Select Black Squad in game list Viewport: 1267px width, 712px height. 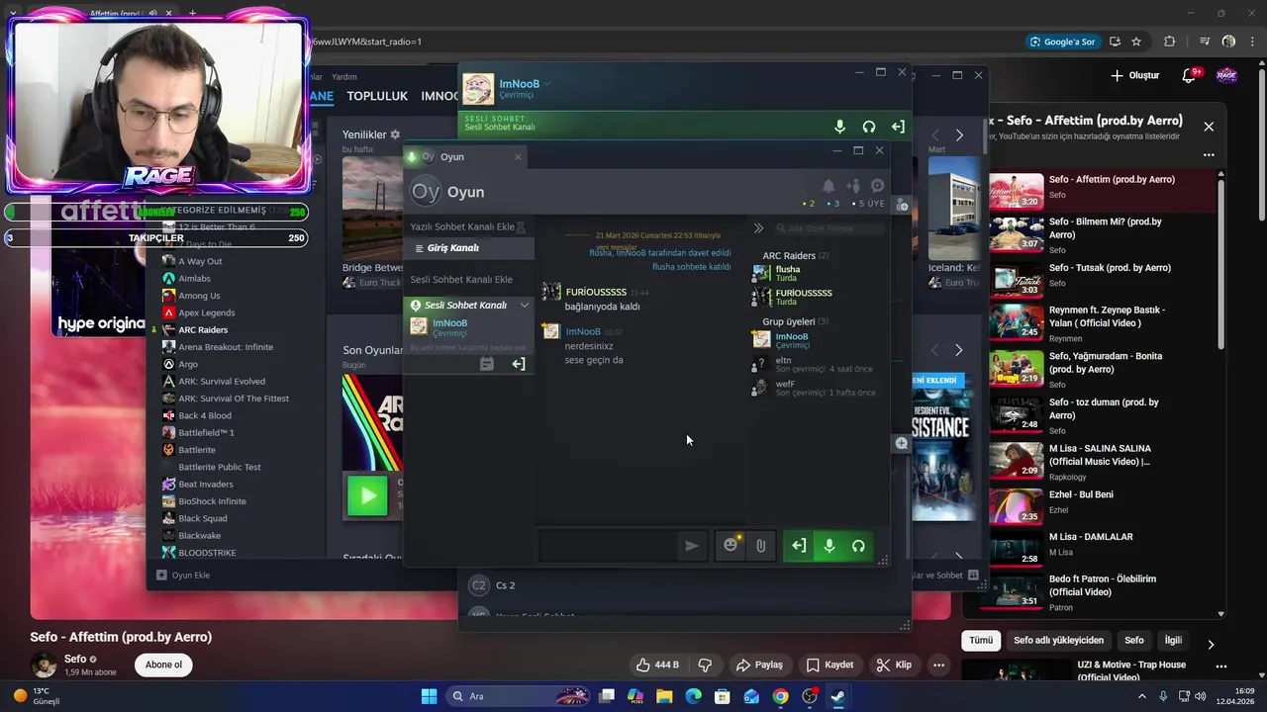[203, 518]
